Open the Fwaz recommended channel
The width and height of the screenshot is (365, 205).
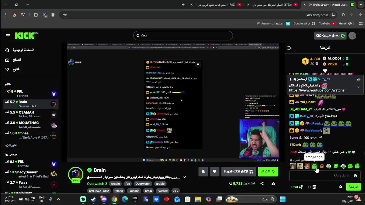point(31,184)
